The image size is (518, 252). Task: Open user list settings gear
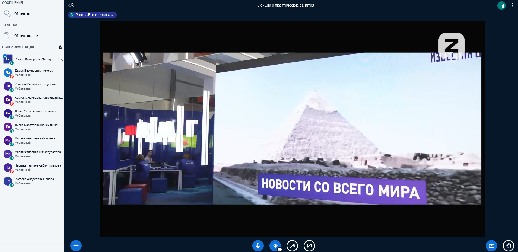(x=61, y=47)
